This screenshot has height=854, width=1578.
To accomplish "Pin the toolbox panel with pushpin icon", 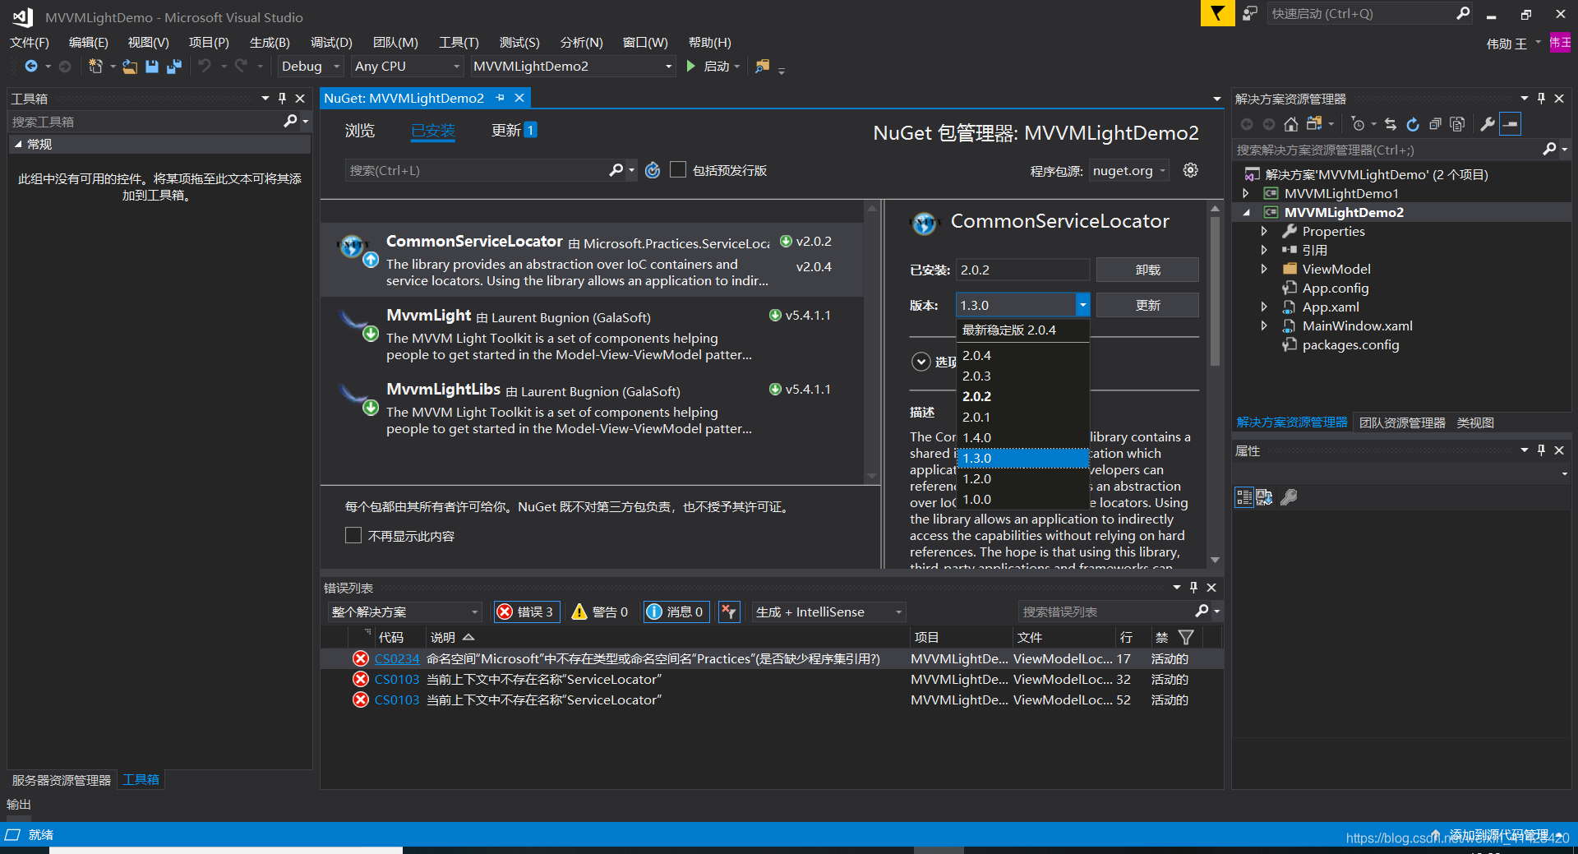I will [x=282, y=98].
